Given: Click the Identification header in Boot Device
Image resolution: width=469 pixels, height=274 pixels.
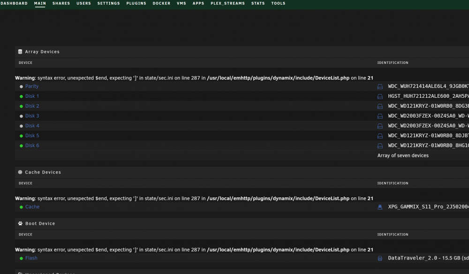Looking at the screenshot, I should pyautogui.click(x=393, y=235).
